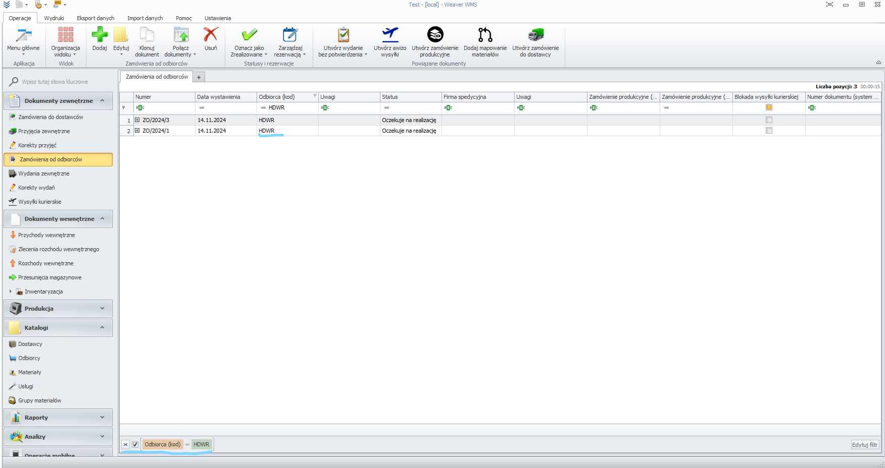The image size is (885, 468).
Task: Collapse Dokumenty wewnętrzne section
Action: [x=103, y=218]
